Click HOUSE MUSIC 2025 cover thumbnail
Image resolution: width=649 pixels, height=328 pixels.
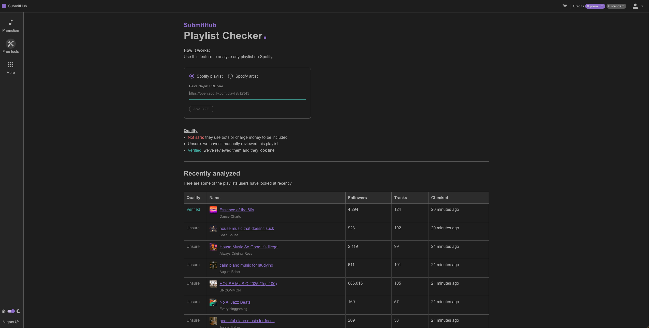pos(213,284)
